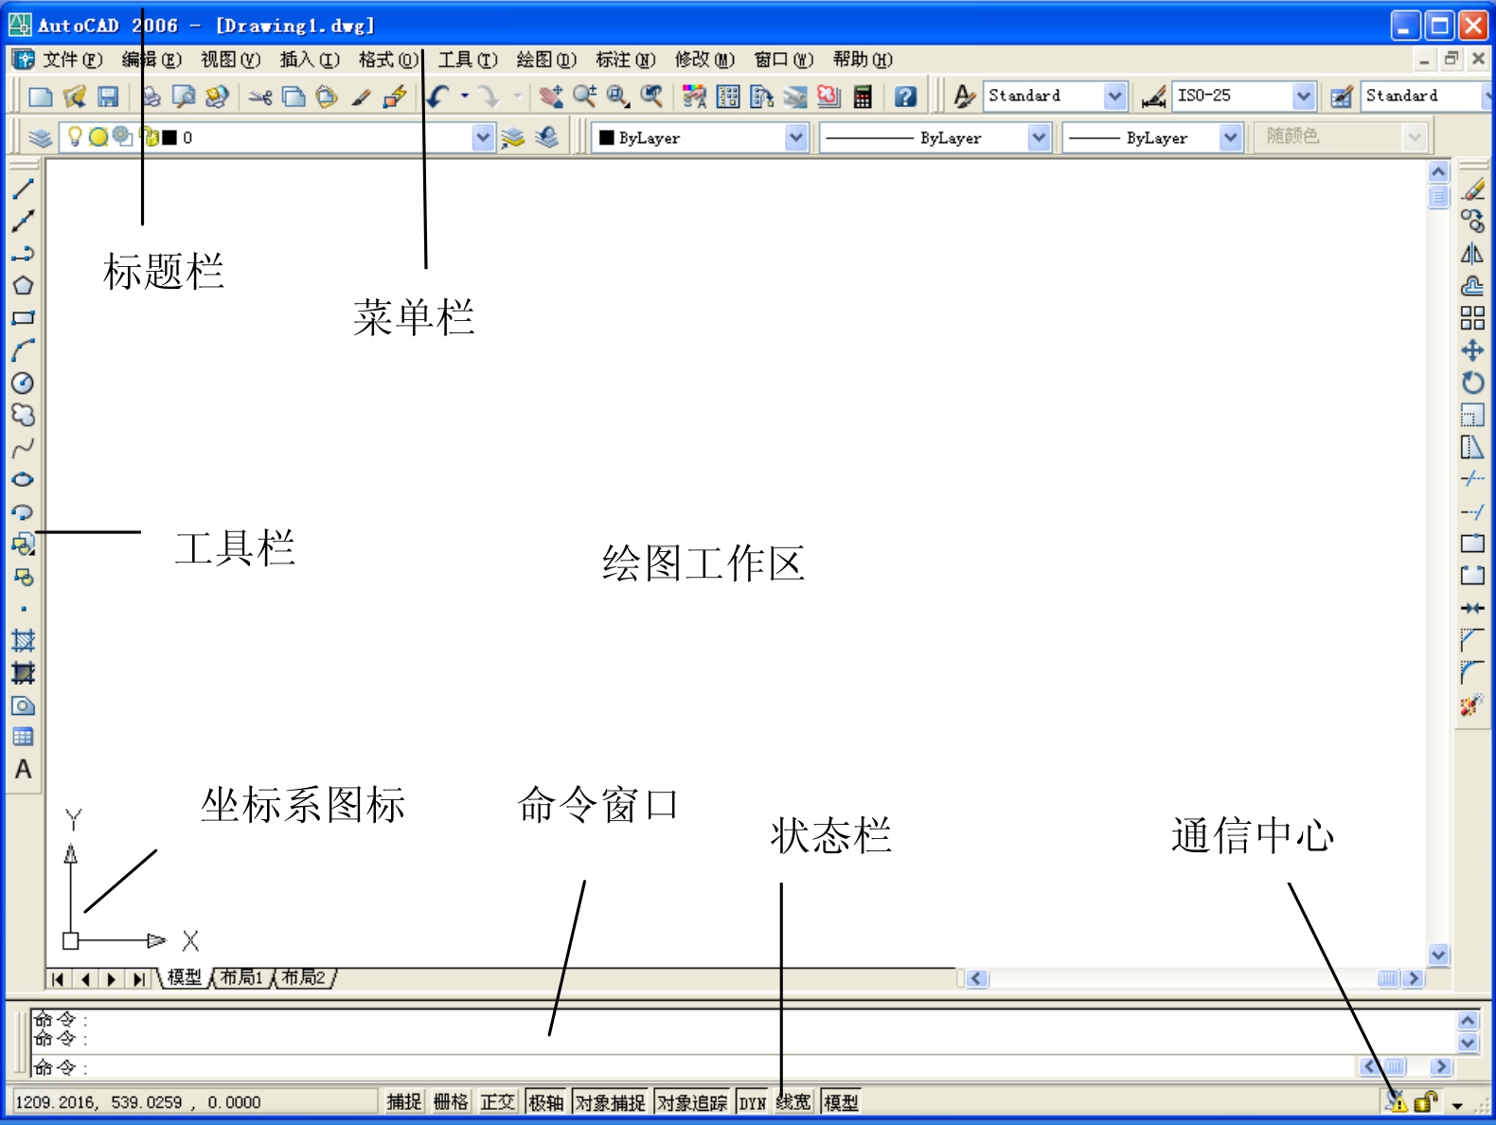Toggle 线宽 lineweight display in status bar

(x=793, y=1101)
